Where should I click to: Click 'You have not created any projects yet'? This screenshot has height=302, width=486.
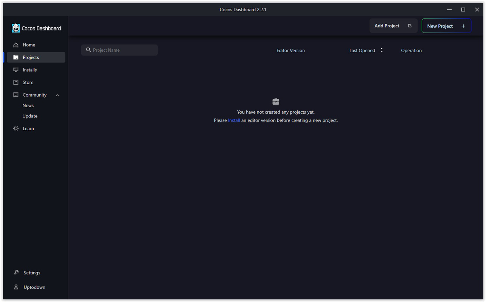(276, 112)
